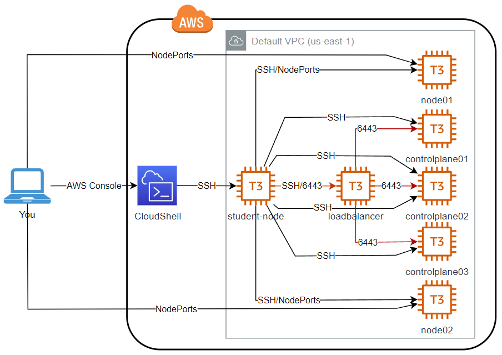The height and width of the screenshot is (355, 502).
Task: Click the Default VPC (us-east-1) title
Action: [x=303, y=42]
